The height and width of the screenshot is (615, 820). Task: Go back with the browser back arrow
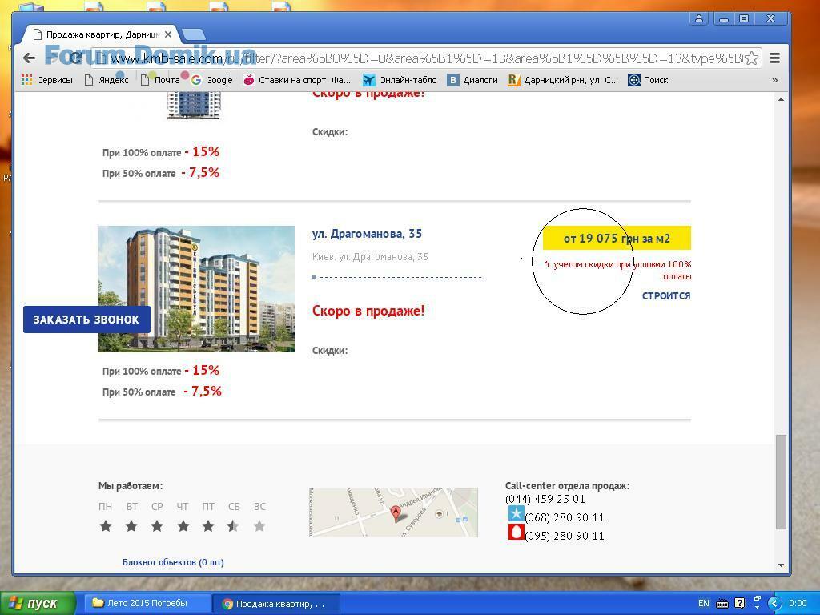pos(30,58)
